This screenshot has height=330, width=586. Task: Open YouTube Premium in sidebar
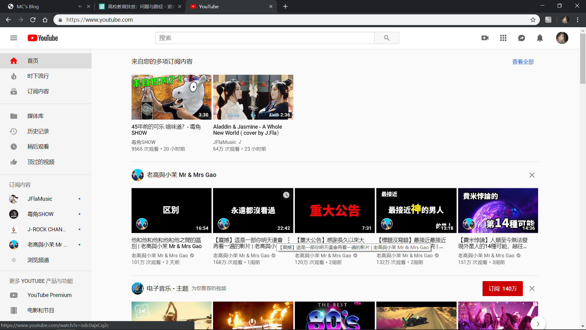46,295
